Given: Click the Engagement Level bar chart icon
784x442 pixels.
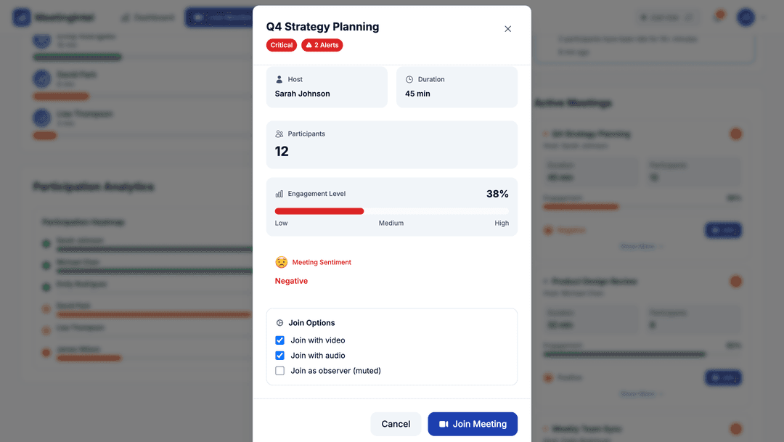Looking at the screenshot, I should click(279, 194).
